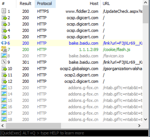Select ocsp2.digicert.com host in row 11

point(81,75)
